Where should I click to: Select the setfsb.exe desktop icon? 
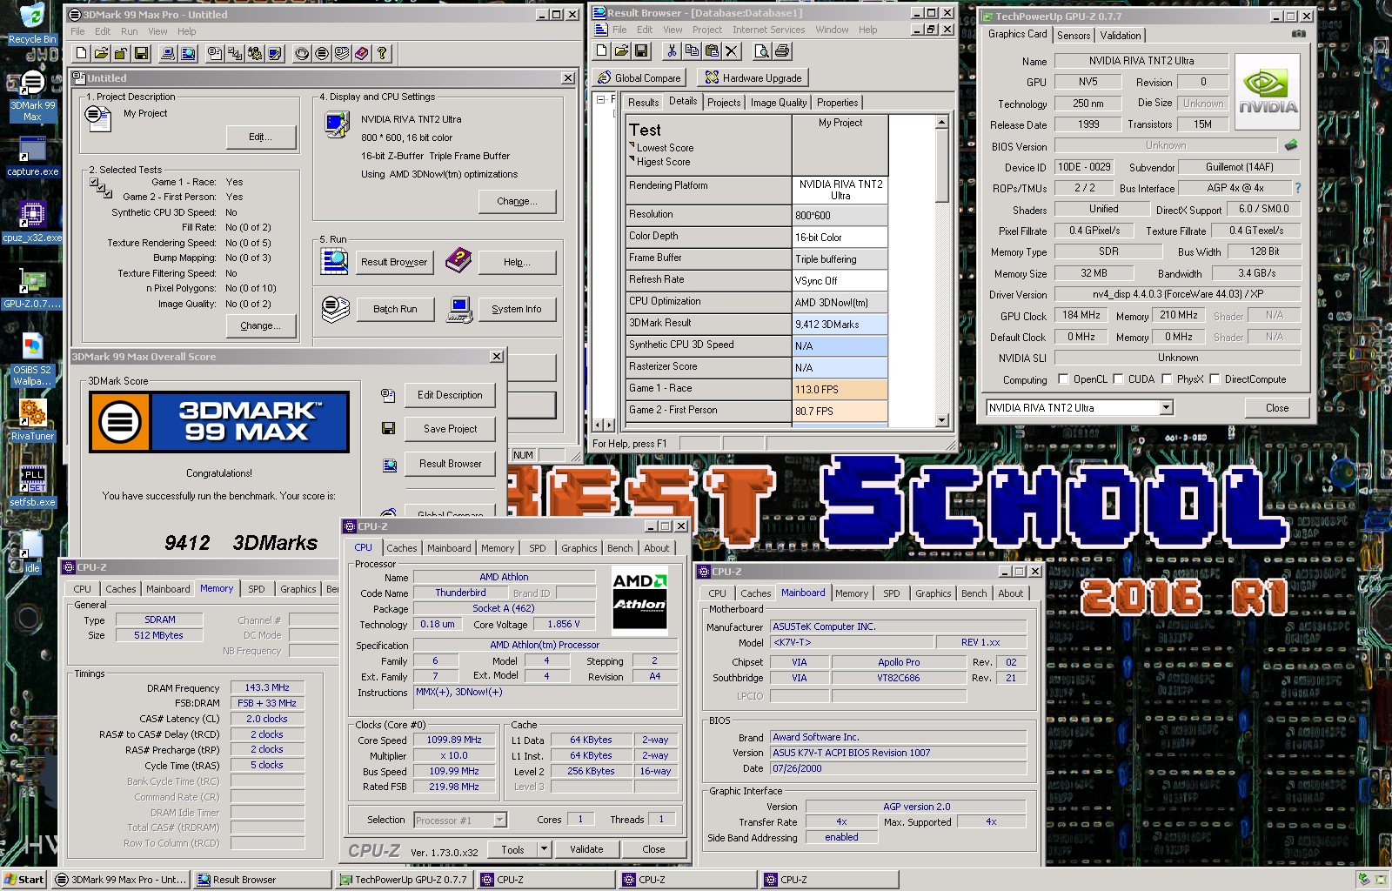click(x=32, y=486)
